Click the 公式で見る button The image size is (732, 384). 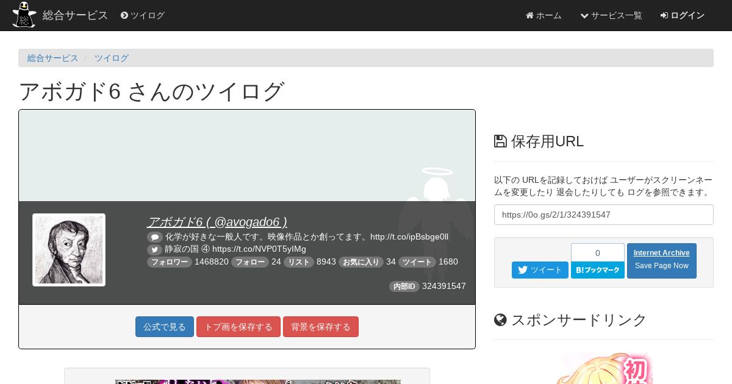coord(165,327)
